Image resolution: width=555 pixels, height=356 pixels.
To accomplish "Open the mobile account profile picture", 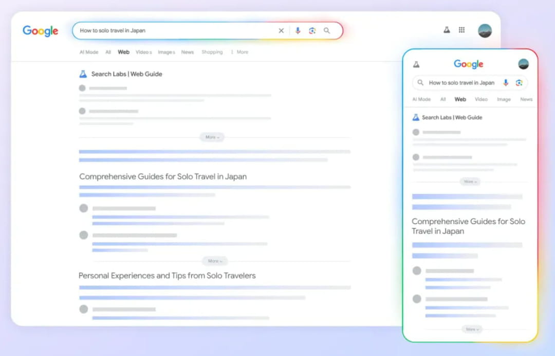I will click(523, 64).
